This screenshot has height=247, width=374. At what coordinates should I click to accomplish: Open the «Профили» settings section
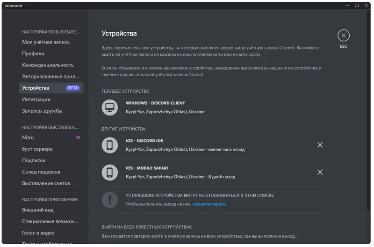click(x=33, y=54)
